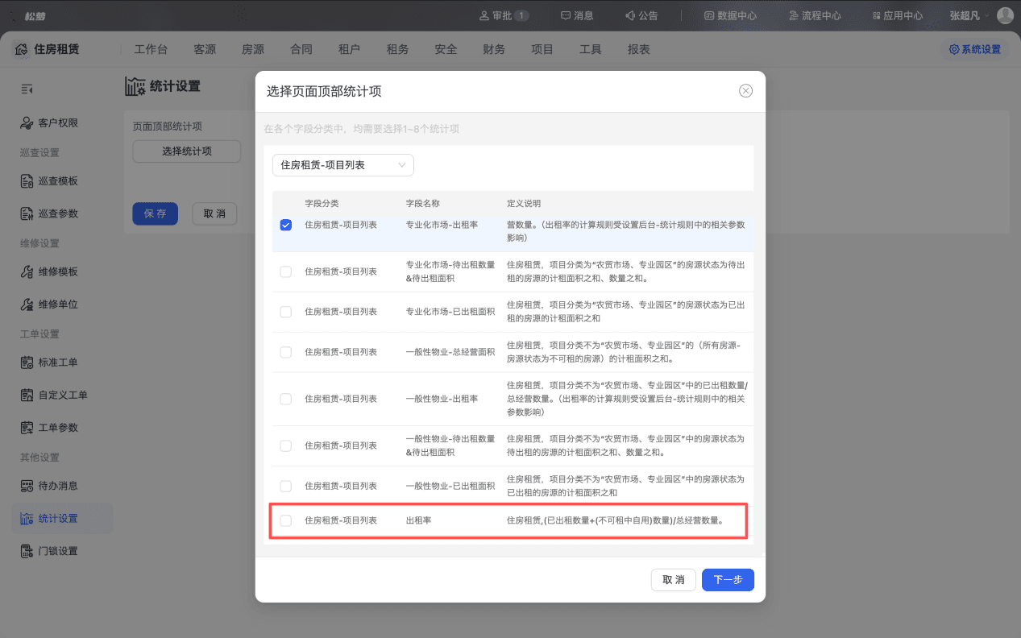Collapse the sidebar menu icon
The height and width of the screenshot is (638, 1021).
coord(27,89)
